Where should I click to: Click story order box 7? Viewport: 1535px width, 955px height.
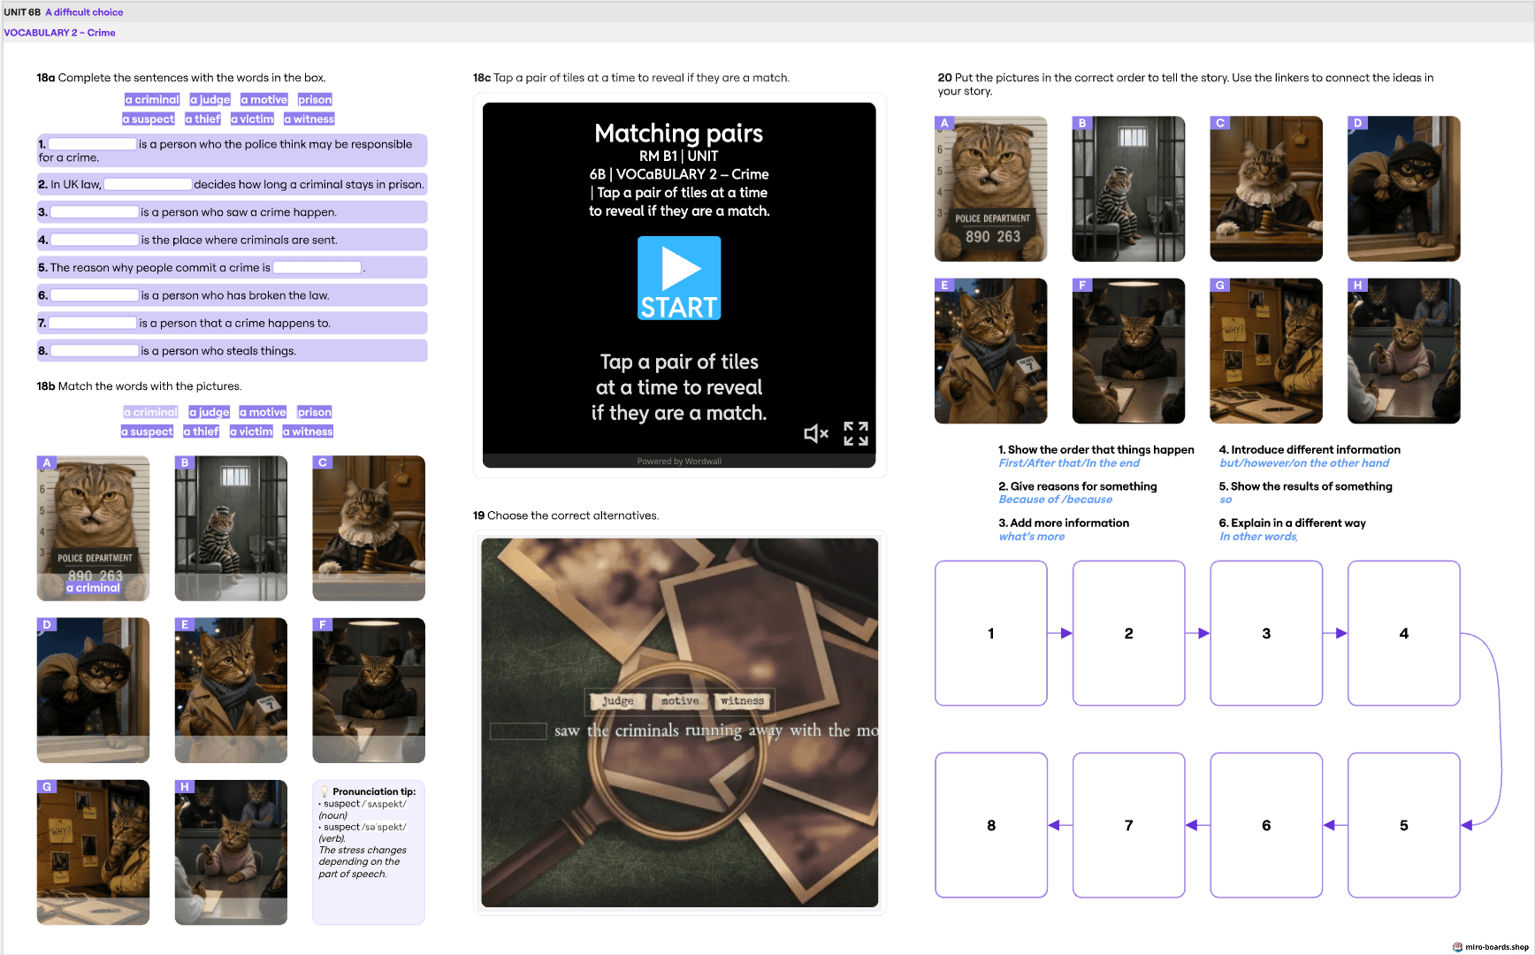point(1129,825)
